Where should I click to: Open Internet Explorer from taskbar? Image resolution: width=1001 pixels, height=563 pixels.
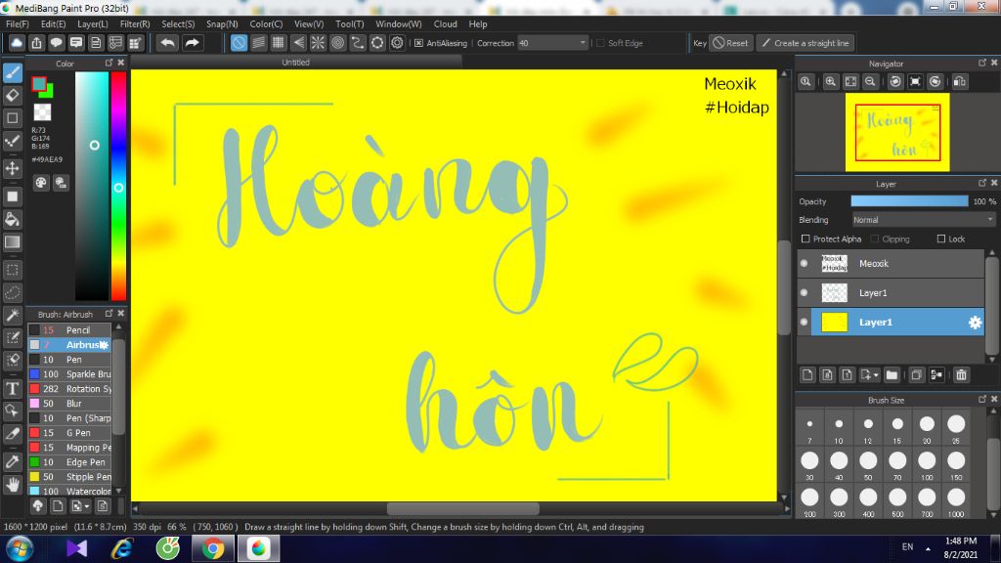pyautogui.click(x=121, y=549)
